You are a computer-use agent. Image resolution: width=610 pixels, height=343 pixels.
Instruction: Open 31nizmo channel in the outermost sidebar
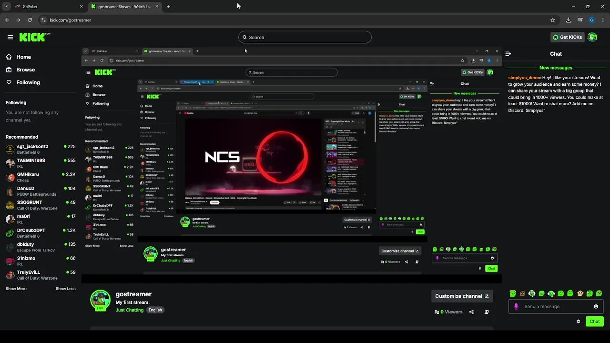(41, 261)
